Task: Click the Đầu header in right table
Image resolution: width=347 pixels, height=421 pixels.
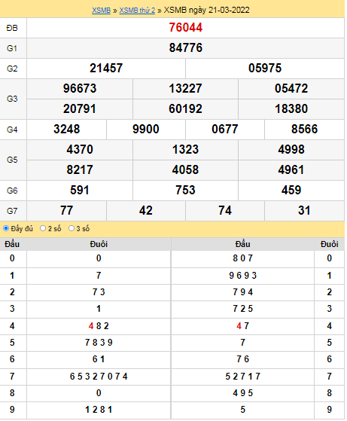Action: tap(242, 244)
